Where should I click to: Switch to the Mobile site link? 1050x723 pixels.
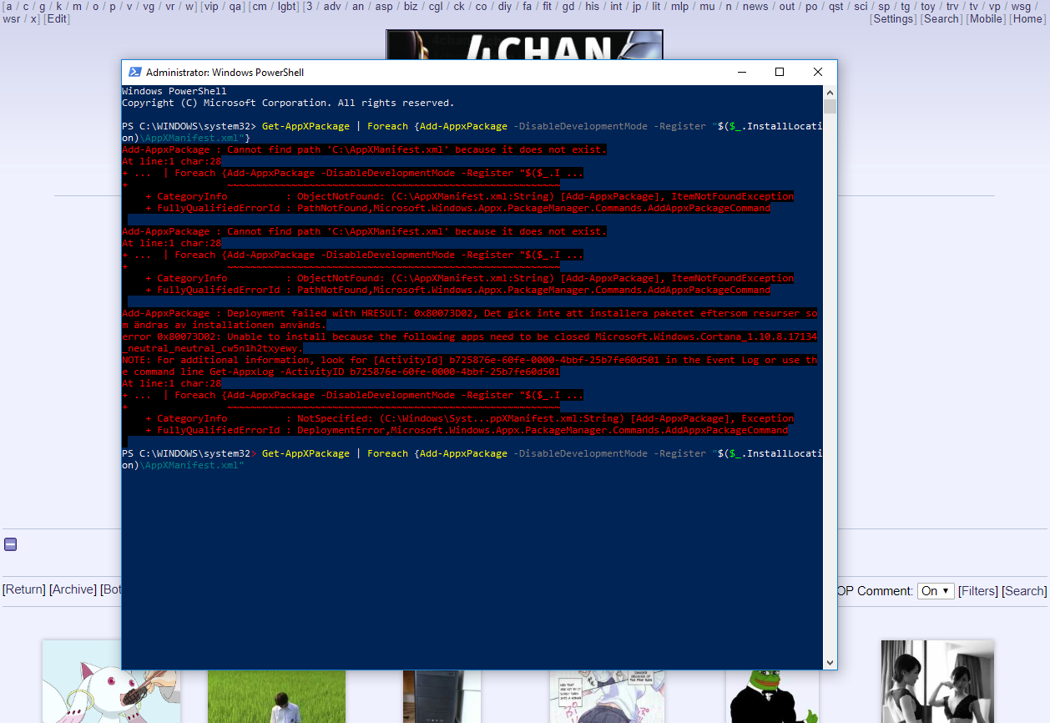(x=986, y=19)
